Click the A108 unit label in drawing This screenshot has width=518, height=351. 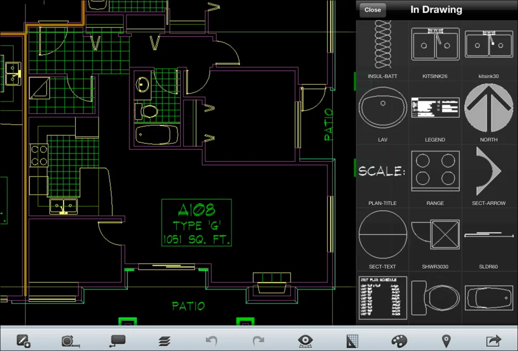[x=196, y=209]
